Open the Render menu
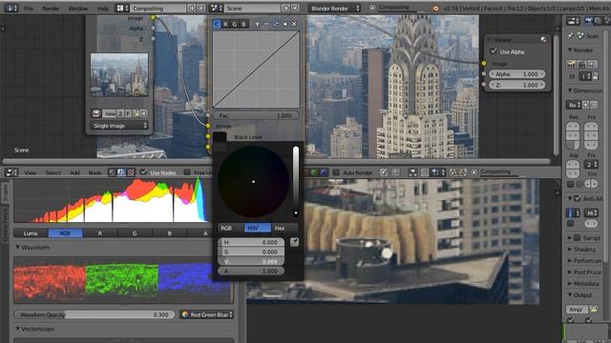 [51, 9]
